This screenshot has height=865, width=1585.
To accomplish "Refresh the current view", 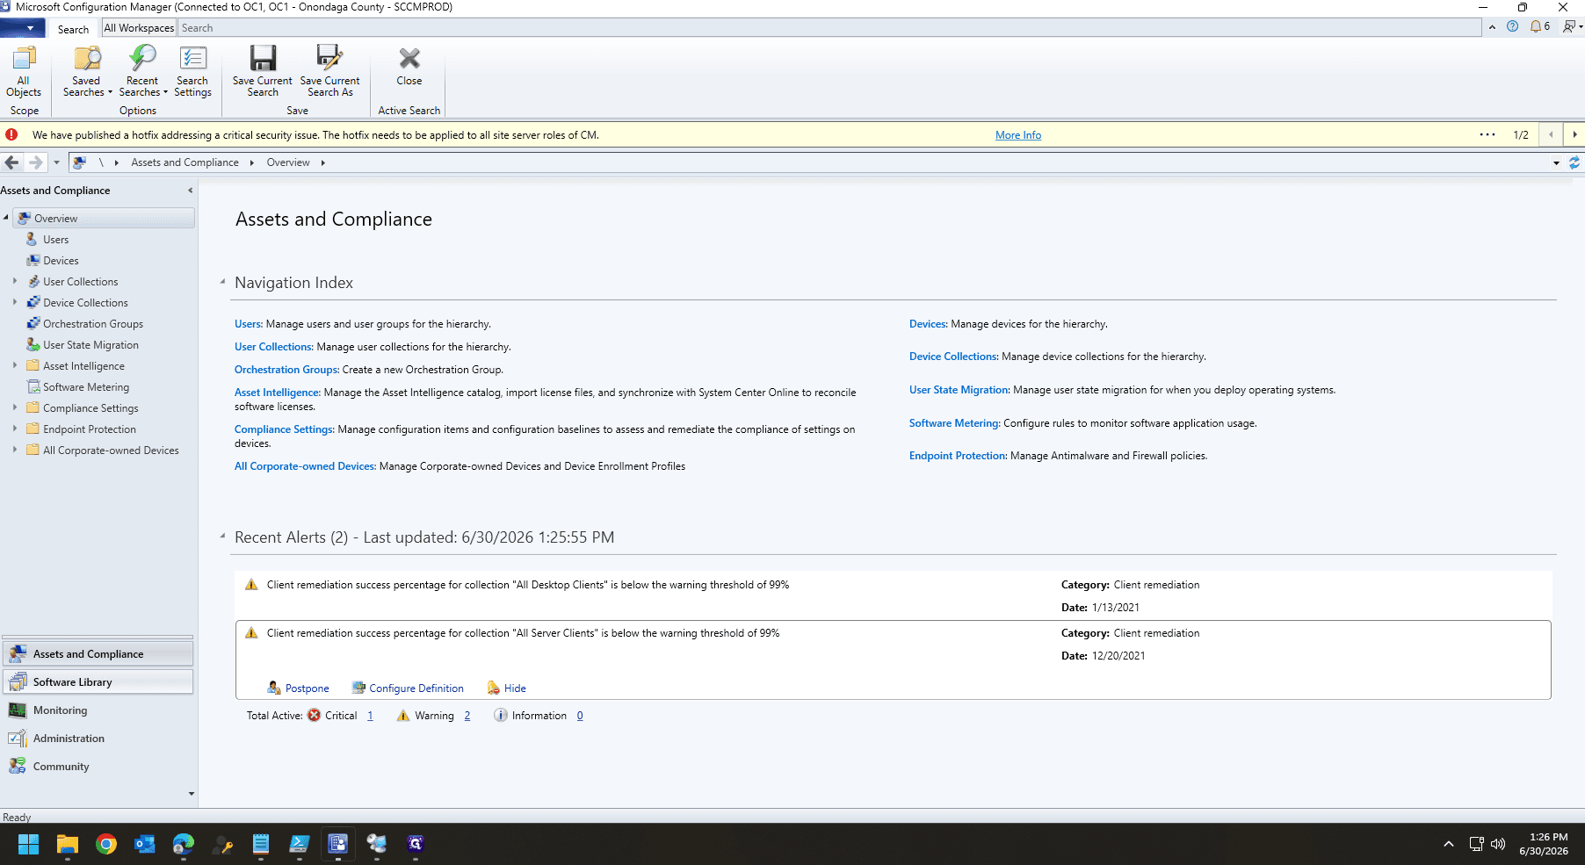I will click(x=1574, y=162).
